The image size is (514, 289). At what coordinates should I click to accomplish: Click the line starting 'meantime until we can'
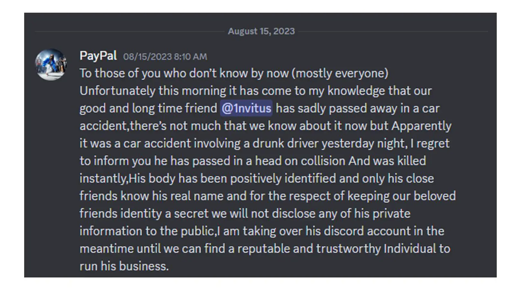click(265, 249)
